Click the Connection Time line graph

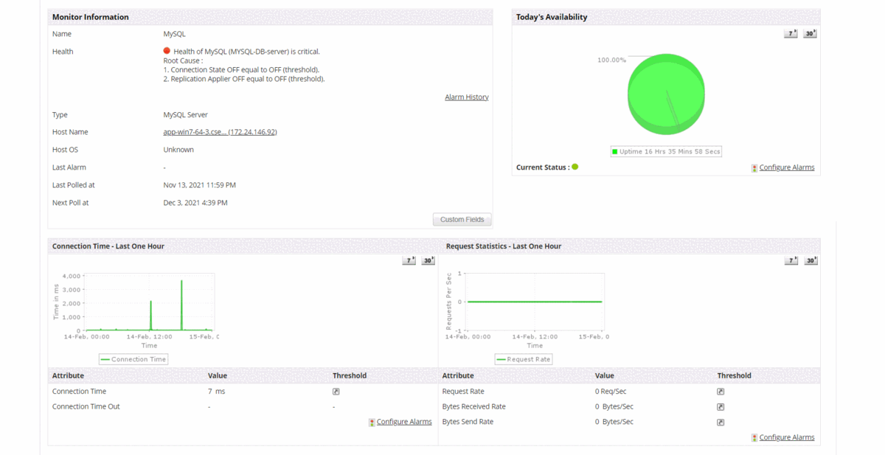(x=150, y=302)
